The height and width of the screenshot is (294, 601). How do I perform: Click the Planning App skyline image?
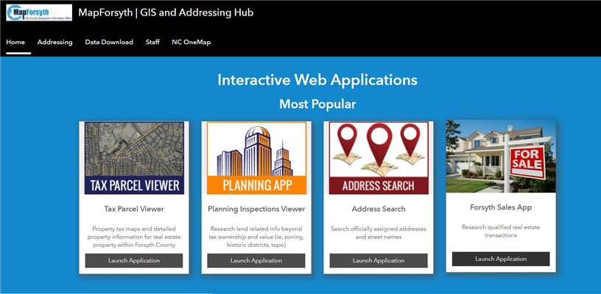tap(256, 158)
